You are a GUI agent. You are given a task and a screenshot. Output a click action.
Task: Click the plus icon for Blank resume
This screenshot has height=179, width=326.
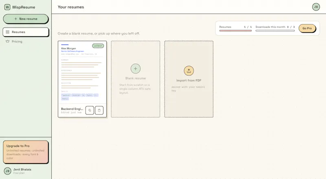(136, 69)
